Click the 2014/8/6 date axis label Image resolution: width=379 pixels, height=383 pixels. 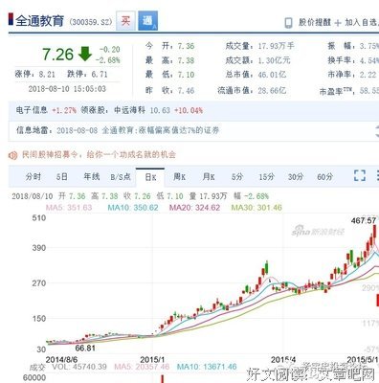tap(61, 360)
